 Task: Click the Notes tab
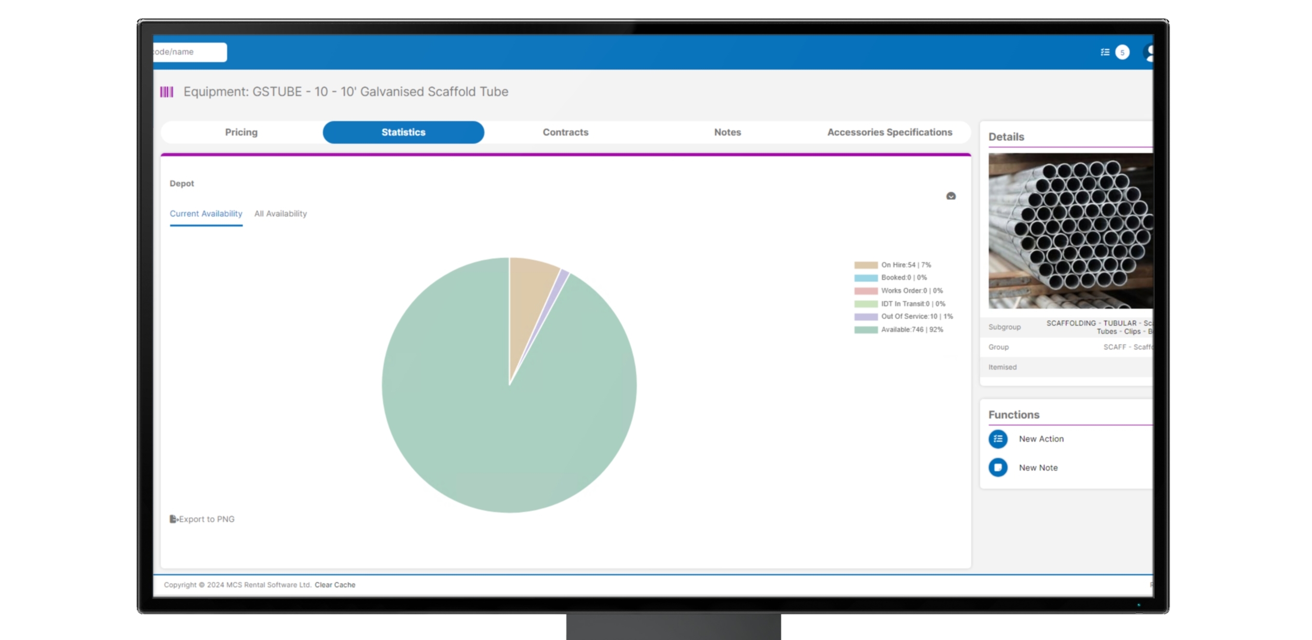(728, 132)
